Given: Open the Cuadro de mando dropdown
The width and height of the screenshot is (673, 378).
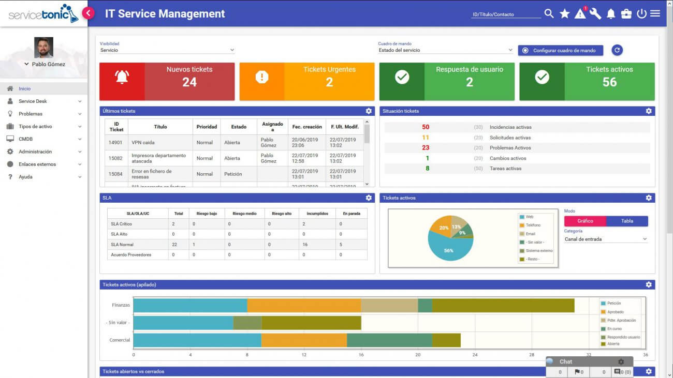Looking at the screenshot, I should [445, 50].
